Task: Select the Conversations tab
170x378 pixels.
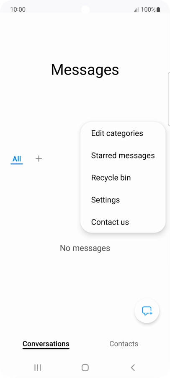Action: point(46,344)
